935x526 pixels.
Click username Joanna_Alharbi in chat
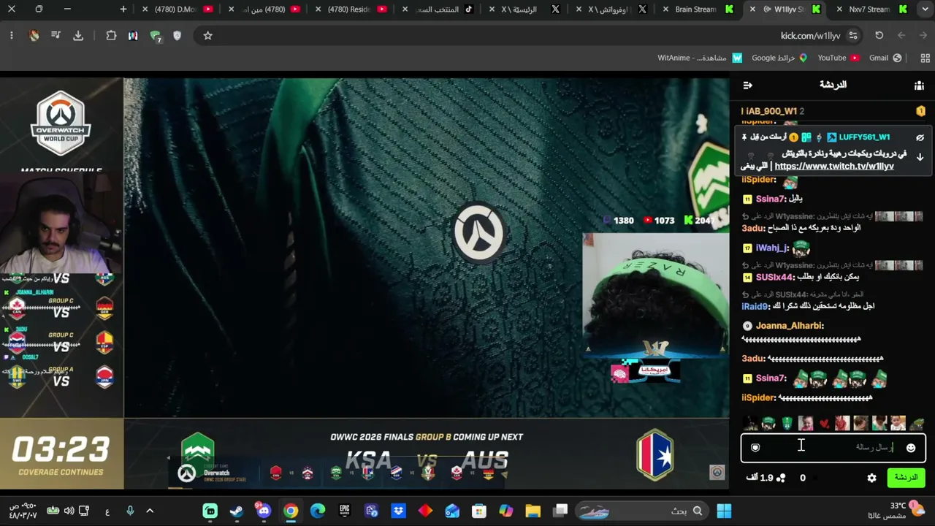pos(790,326)
